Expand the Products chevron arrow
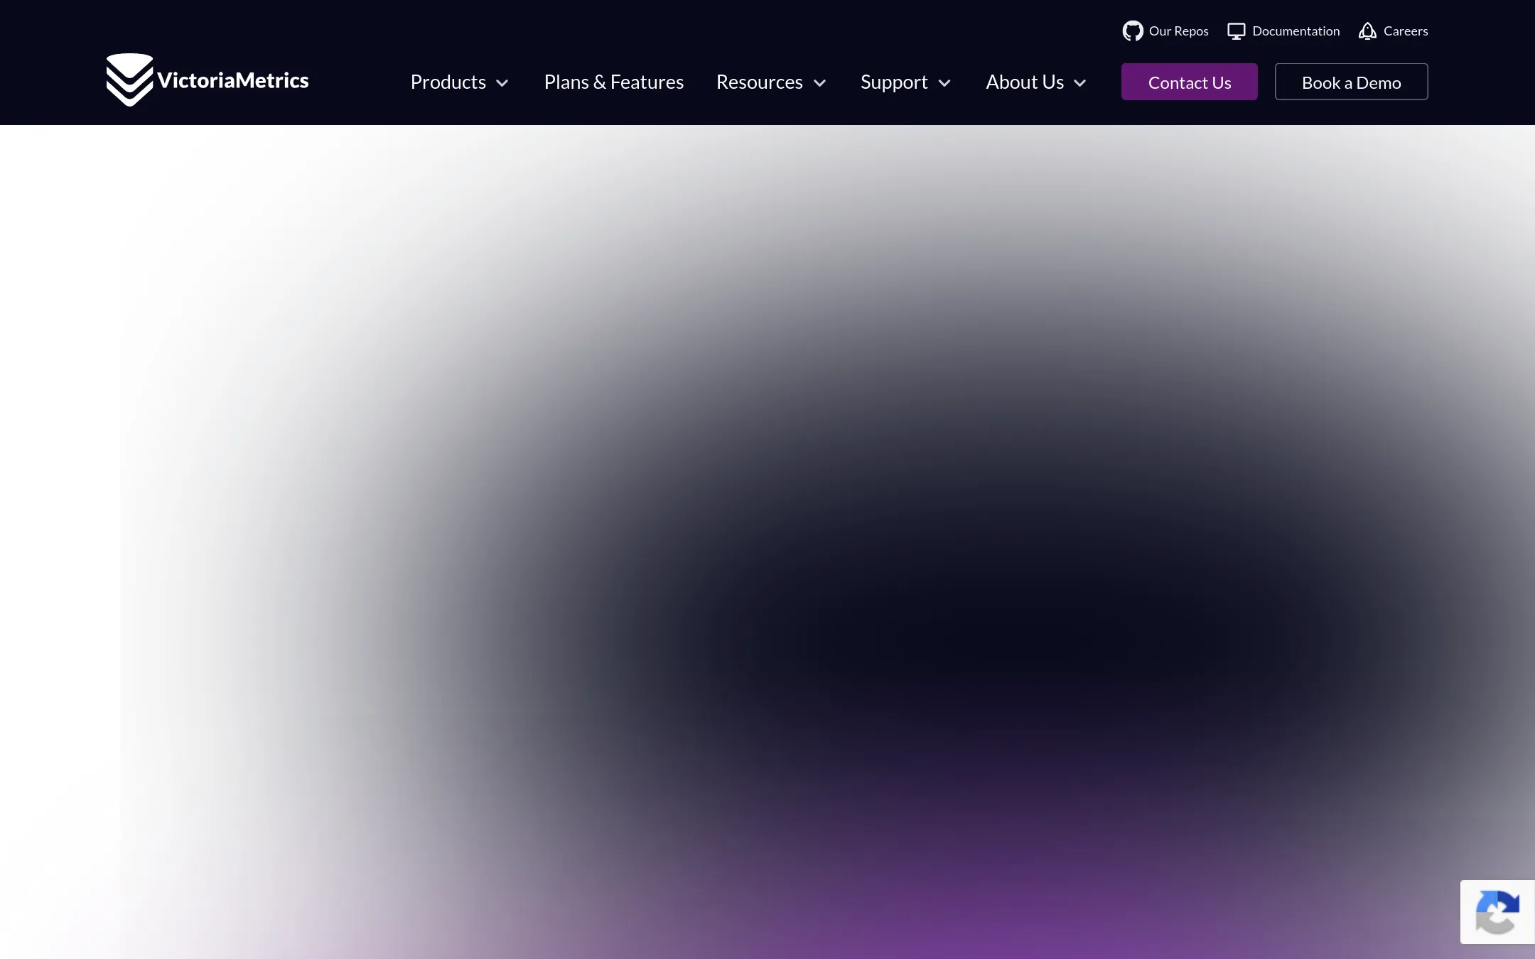 point(502,83)
